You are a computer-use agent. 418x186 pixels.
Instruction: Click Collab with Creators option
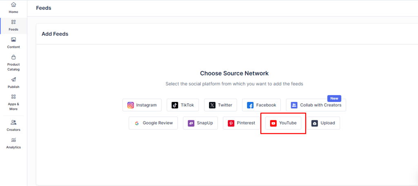[316, 105]
